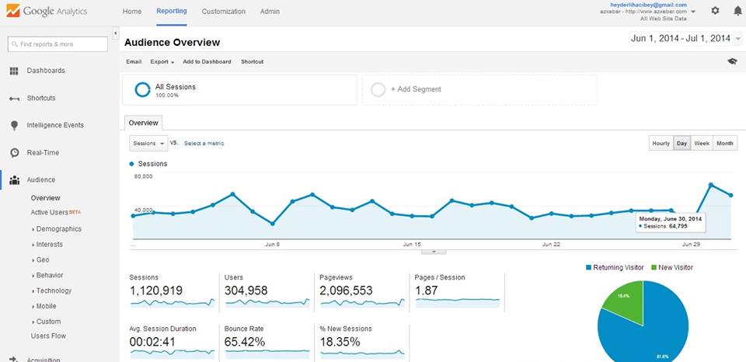Click the Pageviews sparkline chart

(363, 302)
